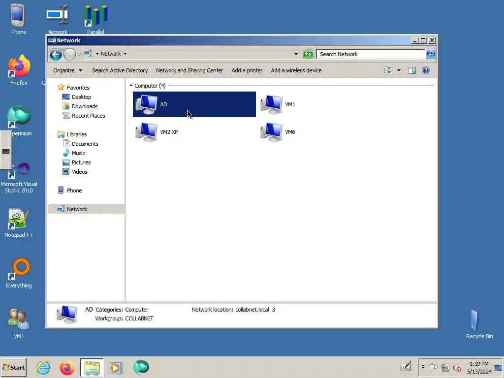Viewport: 504px width, 378px height.
Task: Open the Parallel desktop shortcut
Action: tap(95, 19)
